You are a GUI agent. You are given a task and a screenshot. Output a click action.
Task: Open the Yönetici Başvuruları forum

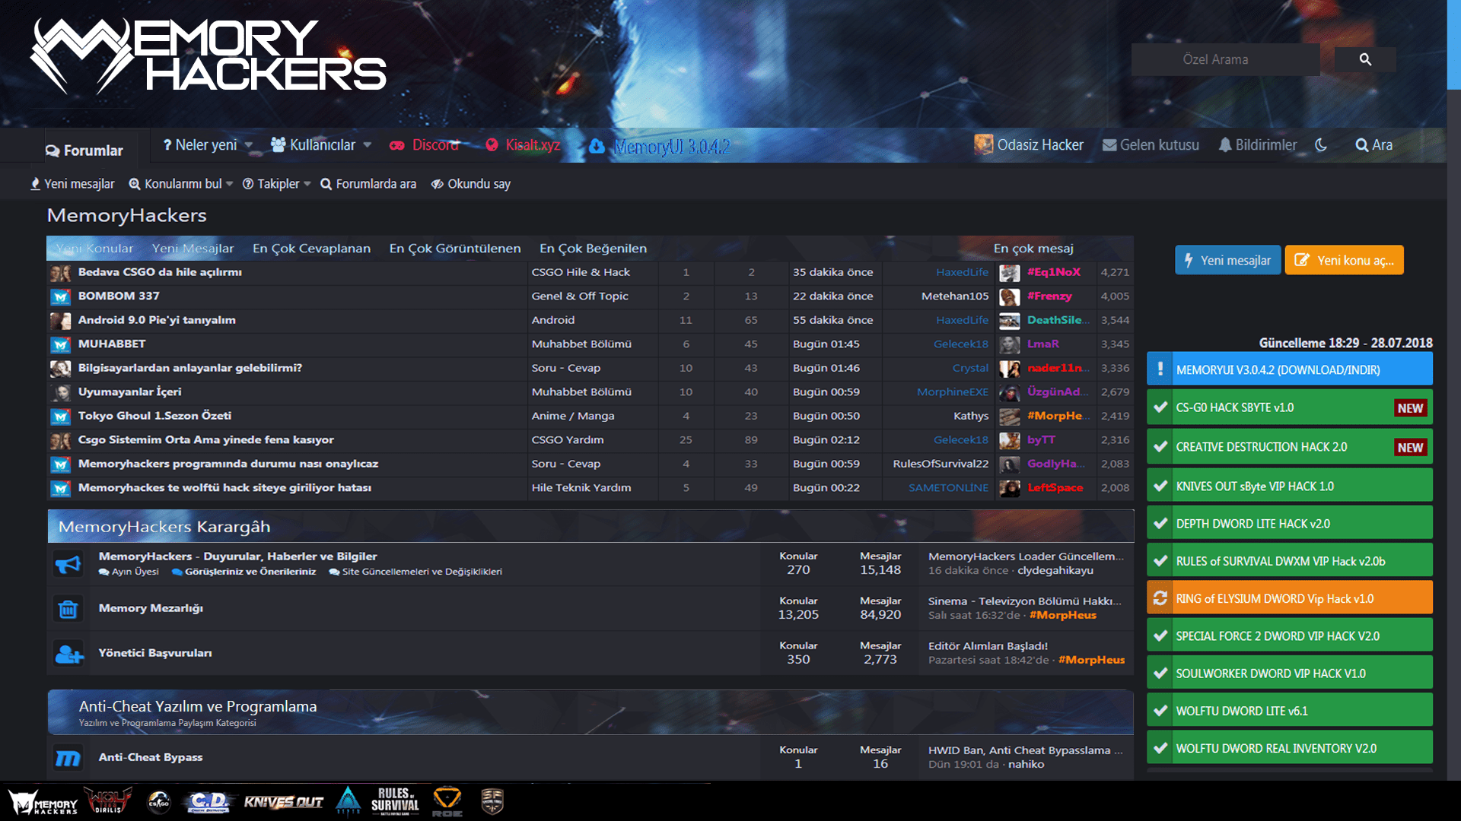point(155,653)
